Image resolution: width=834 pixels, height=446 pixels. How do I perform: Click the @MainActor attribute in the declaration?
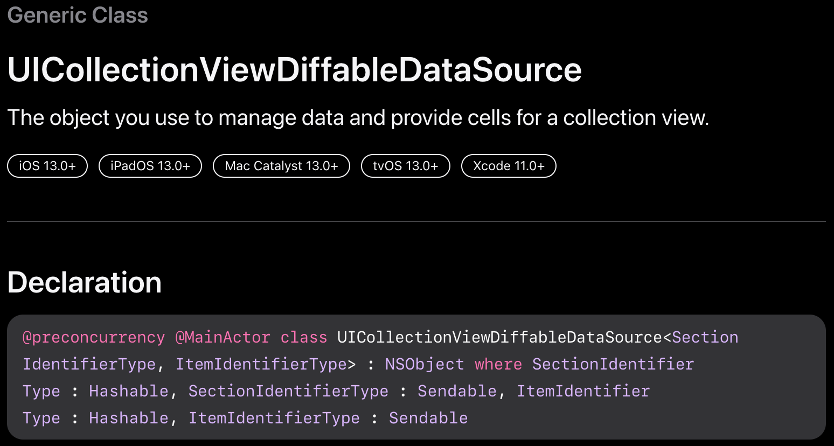[223, 337]
